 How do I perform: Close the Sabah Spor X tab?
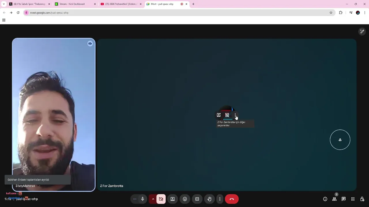(49, 4)
